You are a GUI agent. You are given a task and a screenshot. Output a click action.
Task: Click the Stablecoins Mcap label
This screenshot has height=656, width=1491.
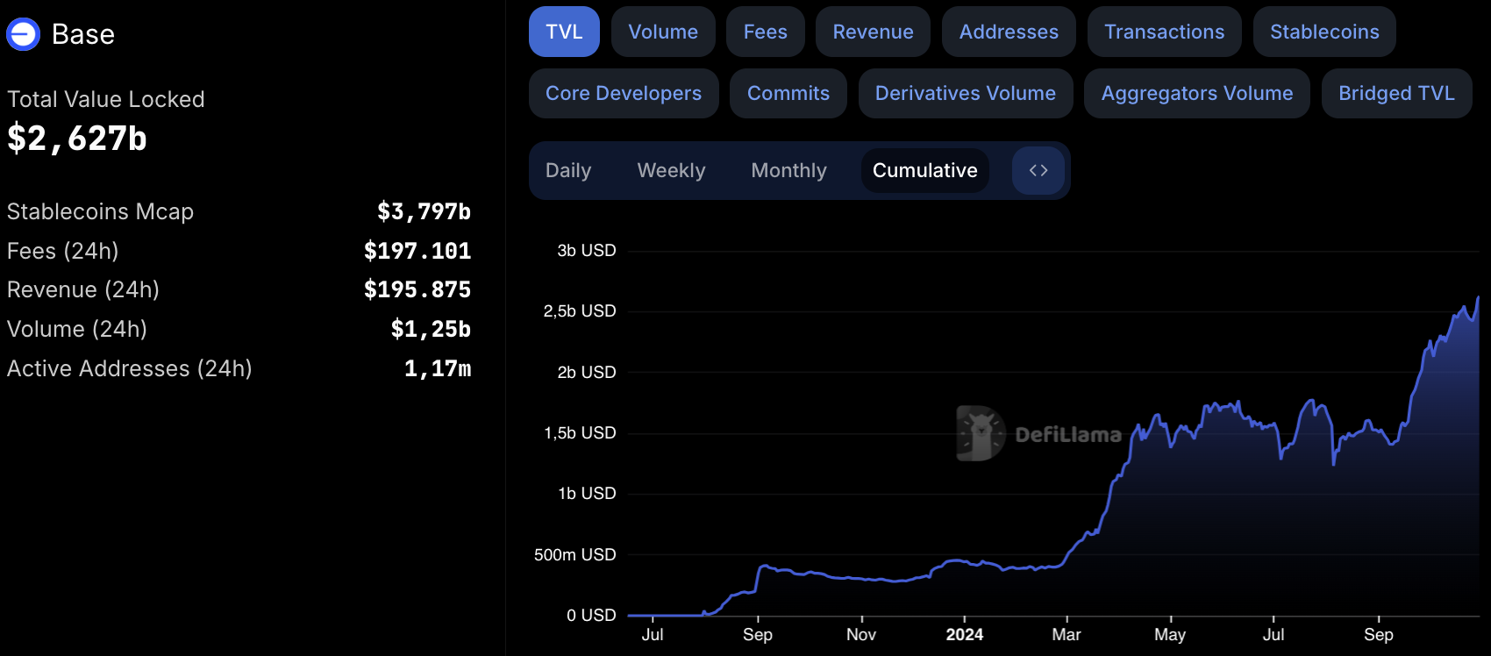(100, 211)
